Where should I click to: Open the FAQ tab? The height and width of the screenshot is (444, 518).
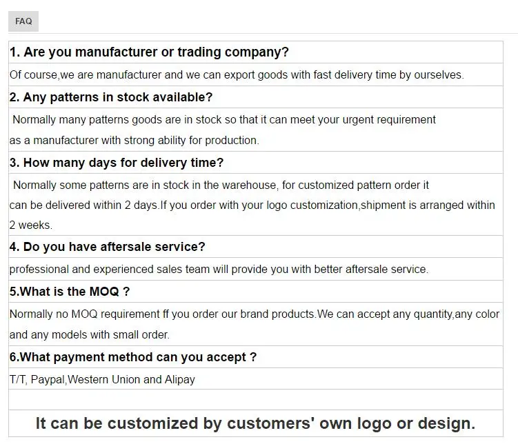click(23, 21)
